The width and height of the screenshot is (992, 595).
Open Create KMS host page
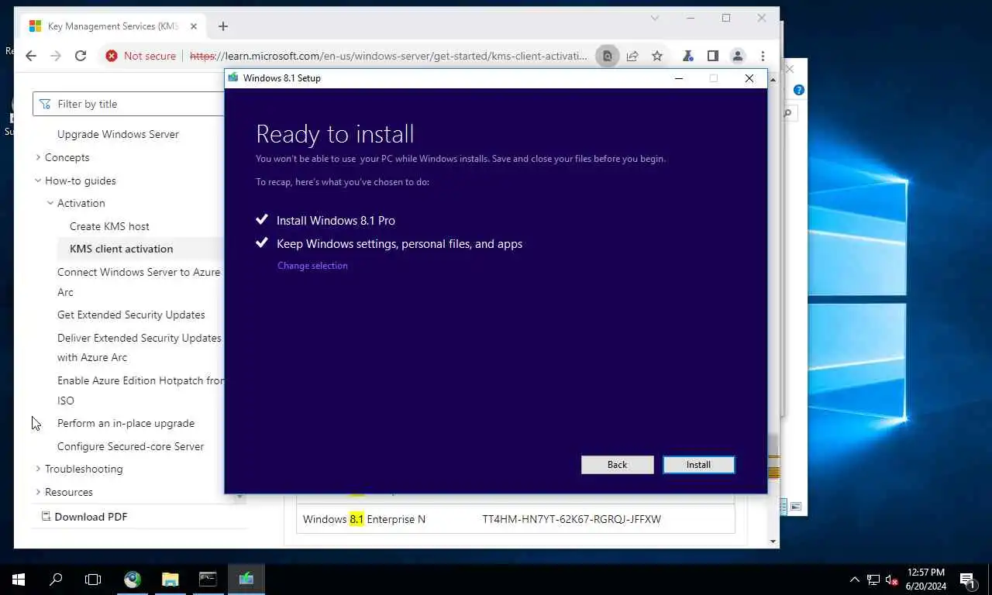click(x=109, y=226)
